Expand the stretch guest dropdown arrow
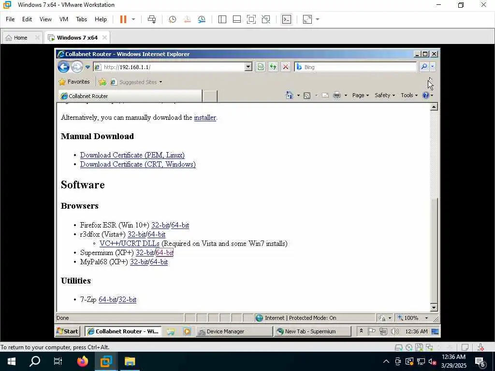The height and width of the screenshot is (371, 495). [318, 19]
